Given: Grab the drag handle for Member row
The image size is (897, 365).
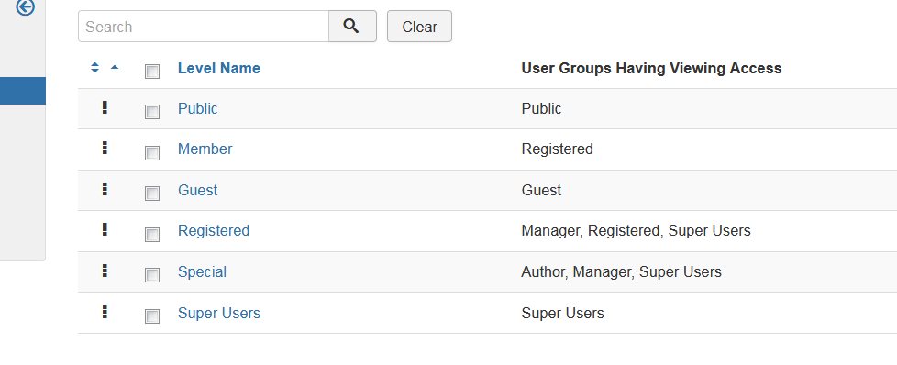Looking at the screenshot, I should (105, 148).
